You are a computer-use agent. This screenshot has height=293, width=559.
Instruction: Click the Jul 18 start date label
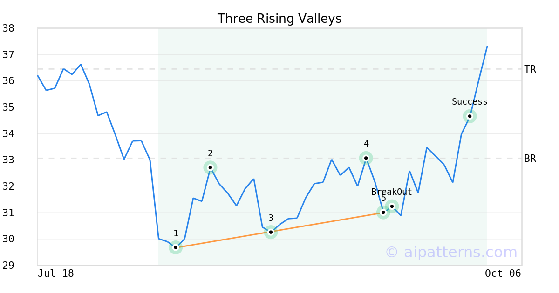coord(56,273)
